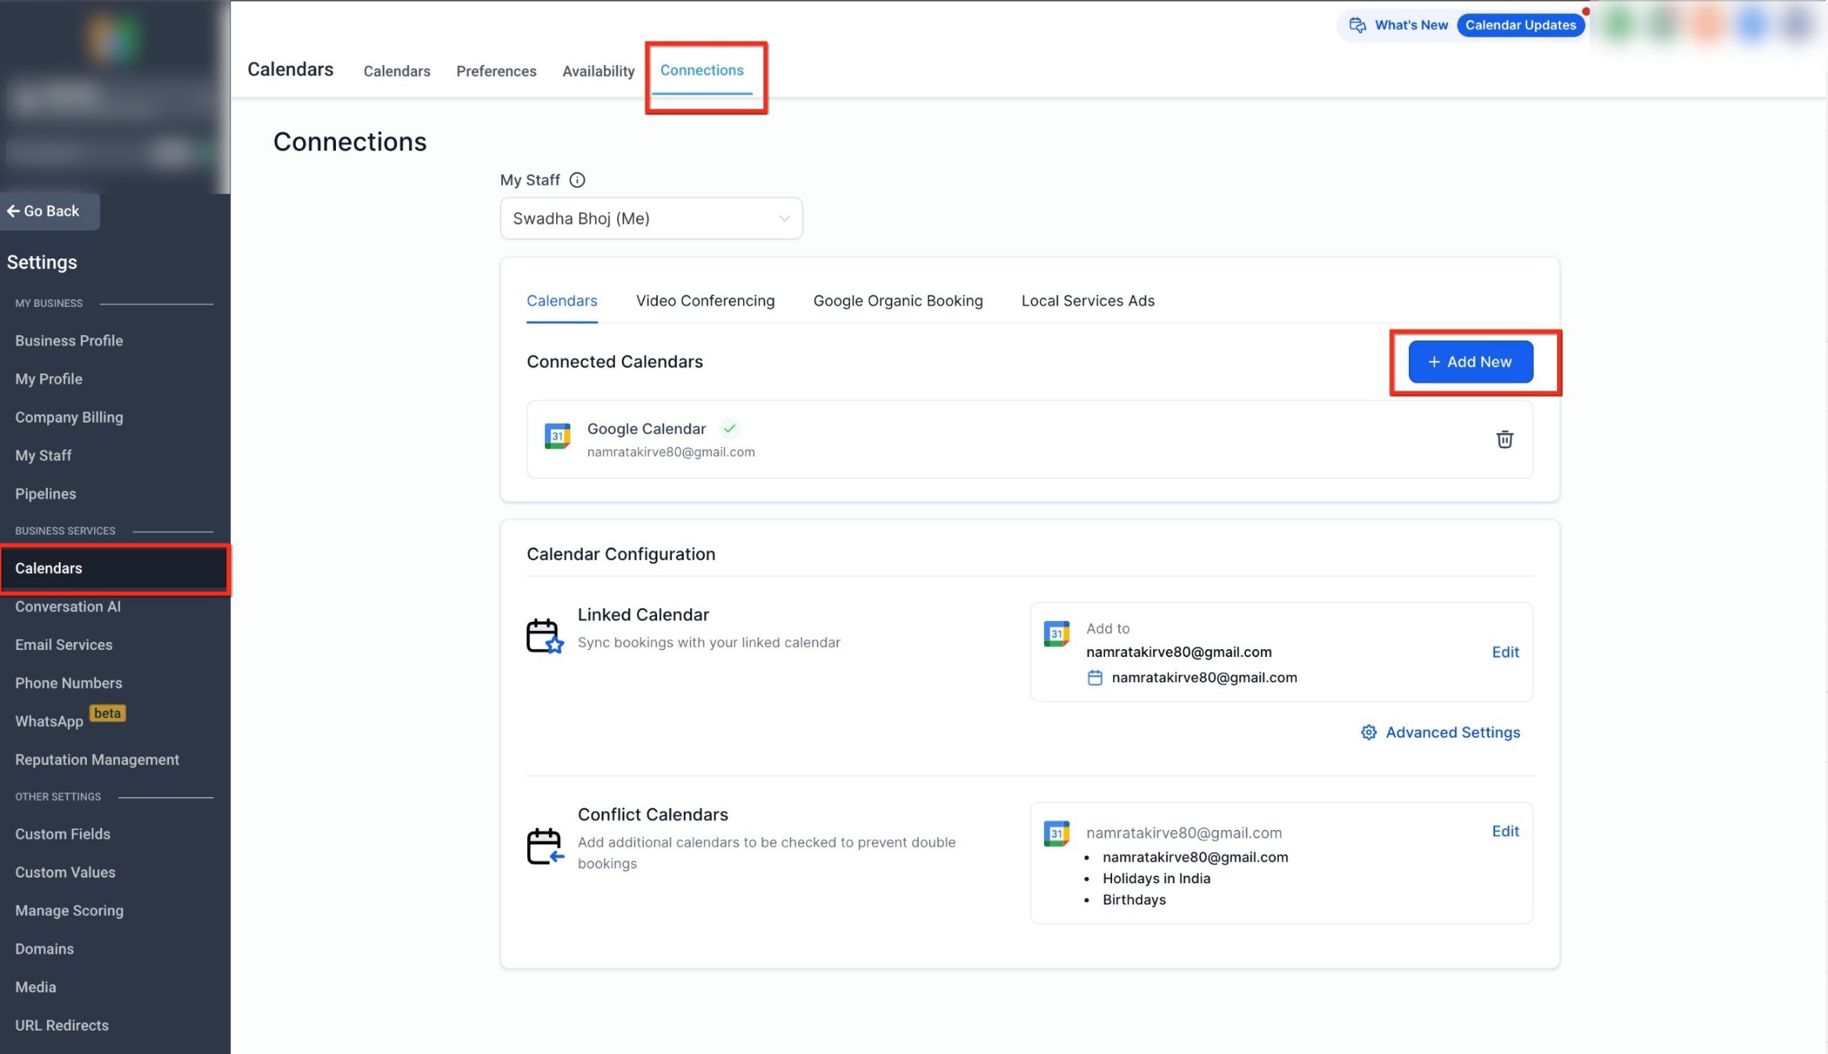The width and height of the screenshot is (1828, 1054).
Task: Open the Google Organic Booking tab
Action: click(x=898, y=301)
